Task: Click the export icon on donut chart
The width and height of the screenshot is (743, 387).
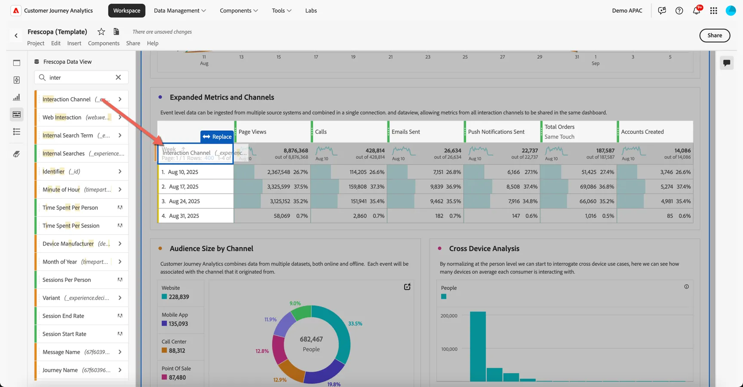Action: coord(407,287)
